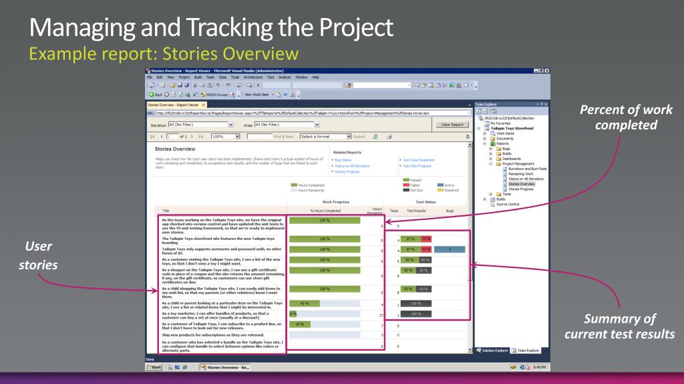Click Connect to Team Project icon
The width and height of the screenshot is (684, 384).
494,111
